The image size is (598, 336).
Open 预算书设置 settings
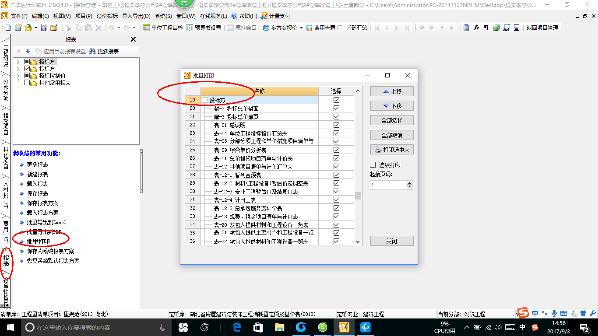pyautogui.click(x=204, y=28)
